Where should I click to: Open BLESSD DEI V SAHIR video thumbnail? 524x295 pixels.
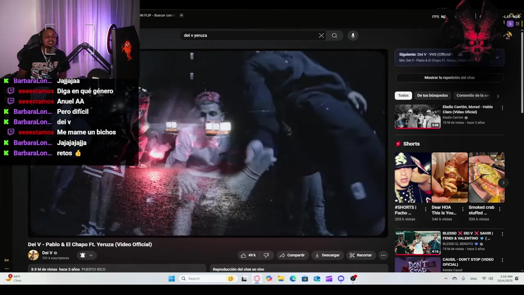tap(418, 243)
